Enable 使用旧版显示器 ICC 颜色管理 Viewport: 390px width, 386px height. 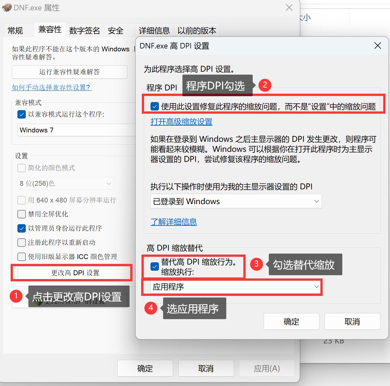click(x=22, y=257)
